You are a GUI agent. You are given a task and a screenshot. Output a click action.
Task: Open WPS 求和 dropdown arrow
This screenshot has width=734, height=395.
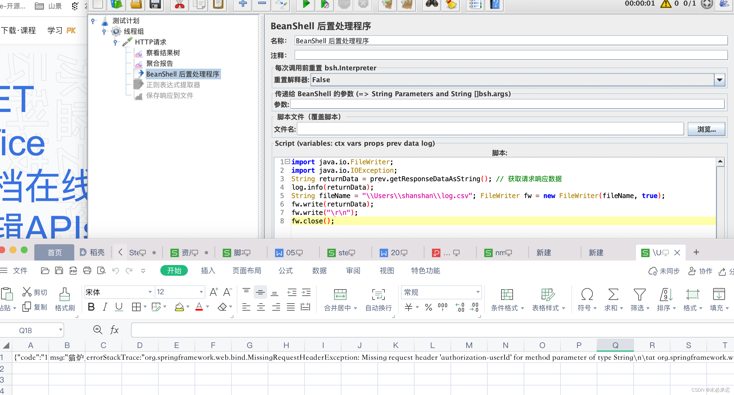point(621,308)
